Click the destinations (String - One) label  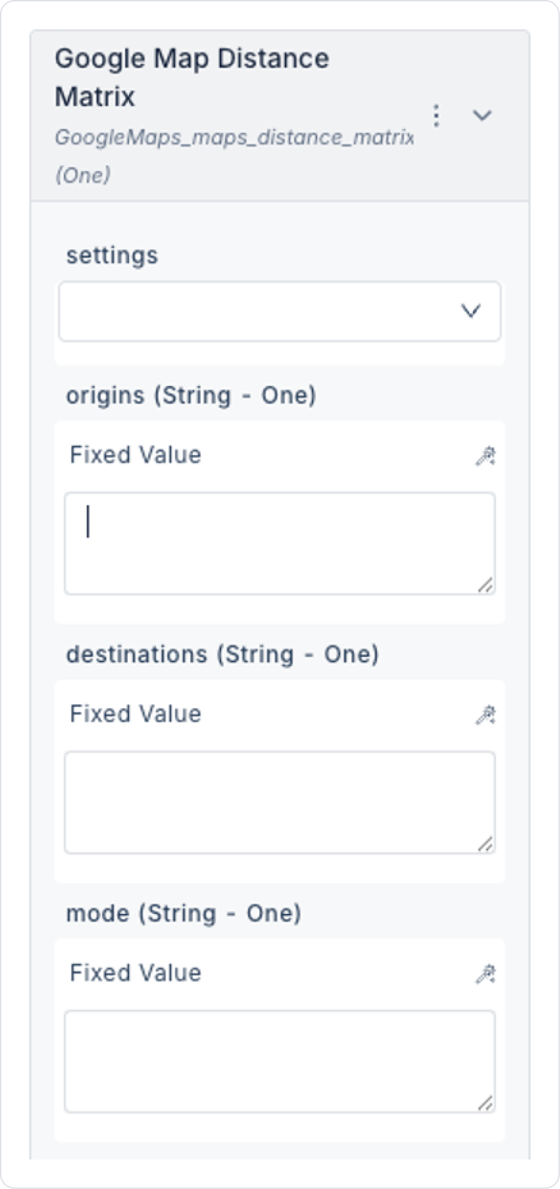[222, 654]
